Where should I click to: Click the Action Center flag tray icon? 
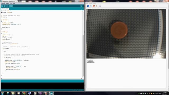click(x=158, y=93)
